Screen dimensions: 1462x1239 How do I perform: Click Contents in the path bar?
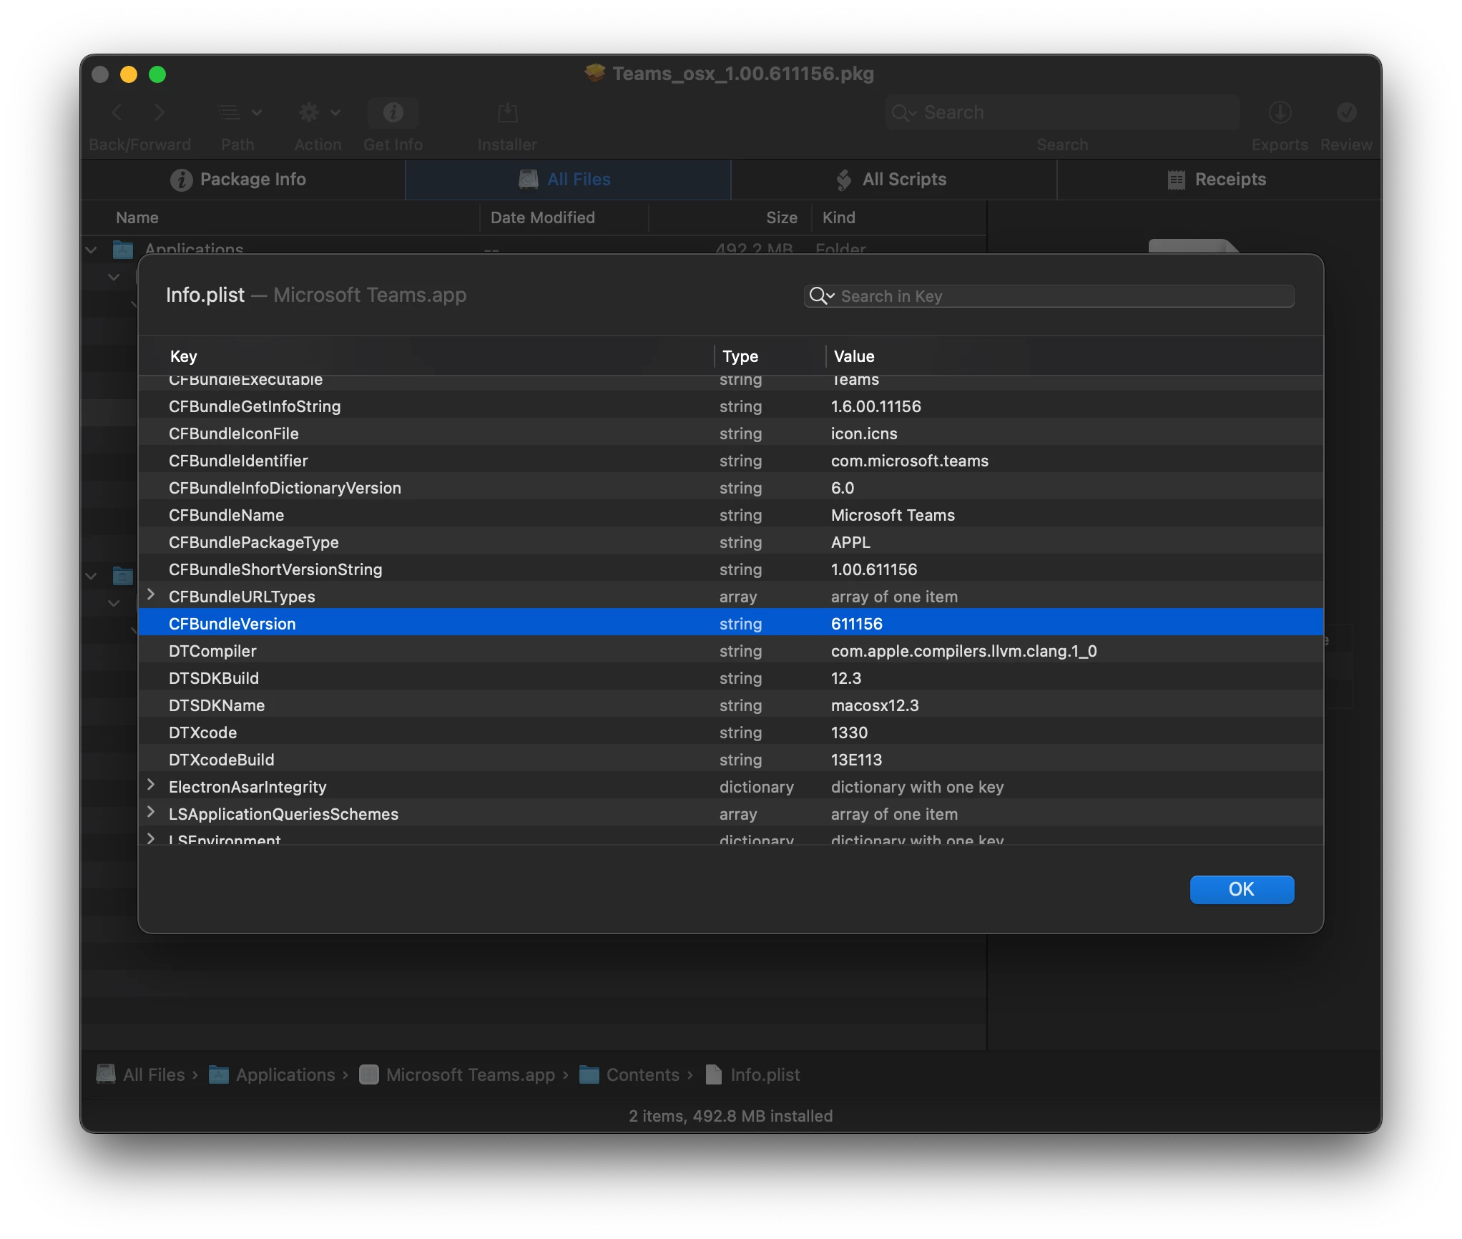(629, 1074)
